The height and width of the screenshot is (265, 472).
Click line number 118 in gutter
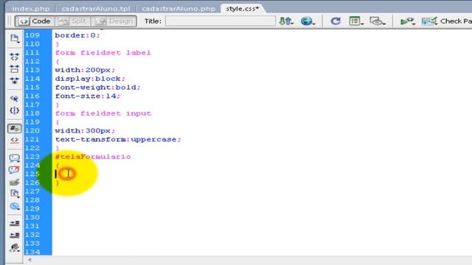[x=32, y=113]
